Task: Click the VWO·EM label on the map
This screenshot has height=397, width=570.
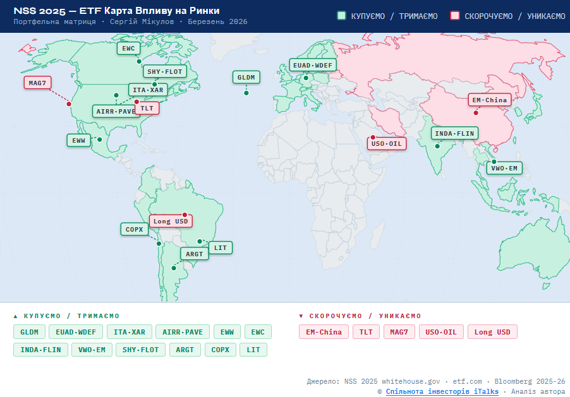Action: point(504,168)
